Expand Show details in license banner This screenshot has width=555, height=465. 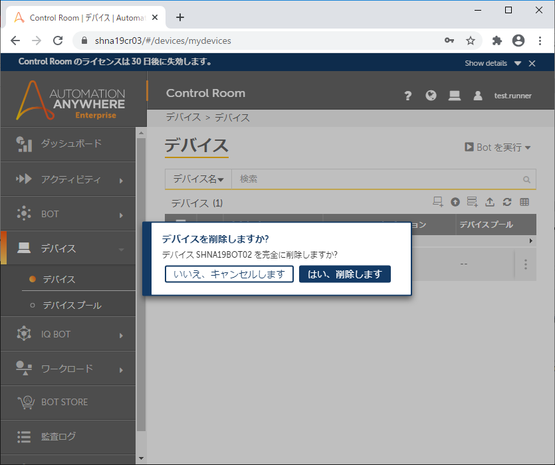[x=493, y=63]
